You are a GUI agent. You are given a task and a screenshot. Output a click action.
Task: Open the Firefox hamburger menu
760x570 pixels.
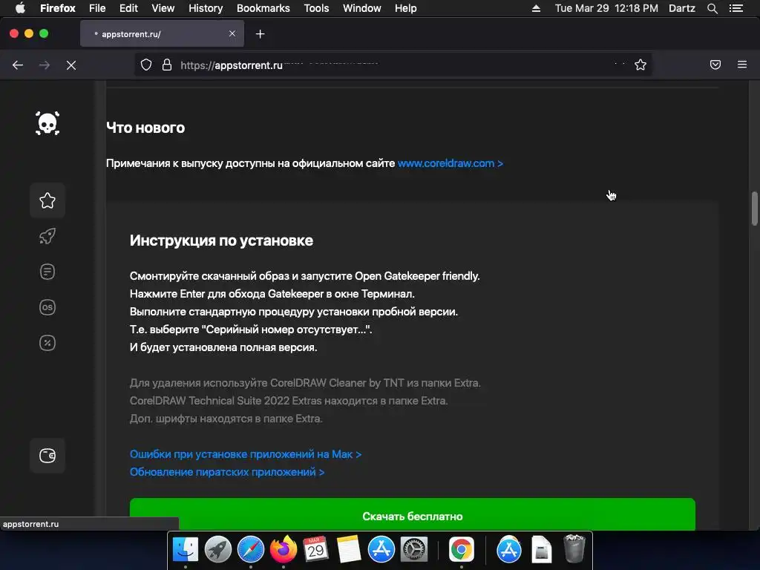[742, 65]
